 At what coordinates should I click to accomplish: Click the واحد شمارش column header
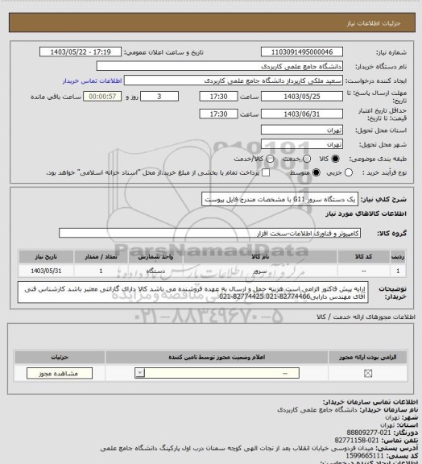[x=155, y=256]
